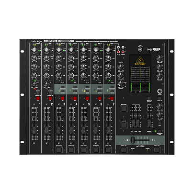Toggle the red PFL button on channel 6
Image resolution: width=194 pixels, height=194 pixels.
tap(100, 98)
